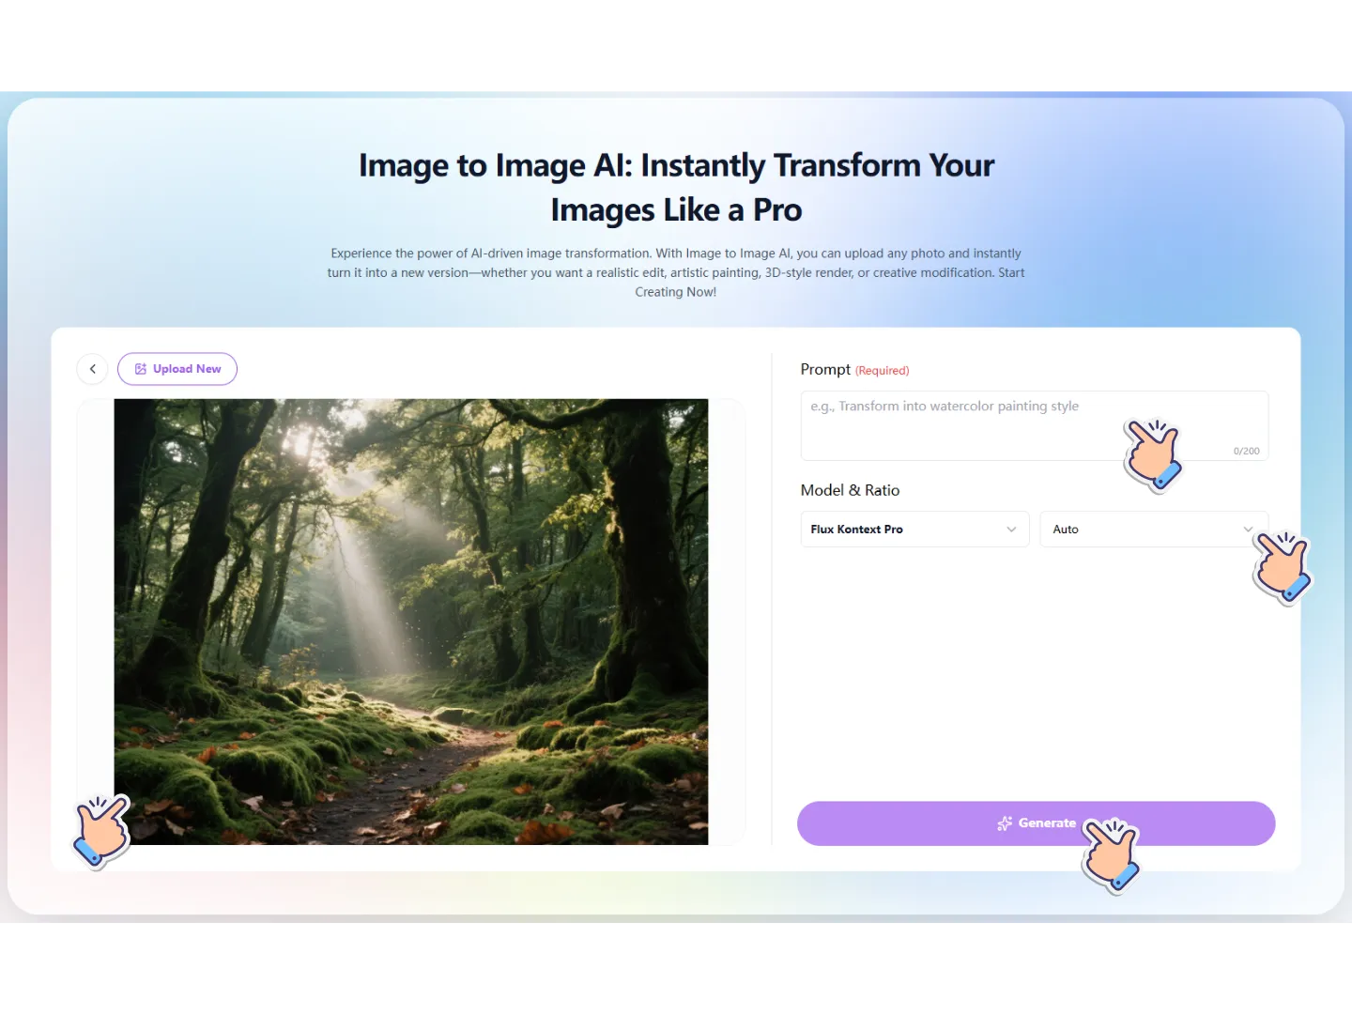The height and width of the screenshot is (1014, 1352).
Task: Click the hand pointer beside the Auto dropdown
Action: point(1282,566)
